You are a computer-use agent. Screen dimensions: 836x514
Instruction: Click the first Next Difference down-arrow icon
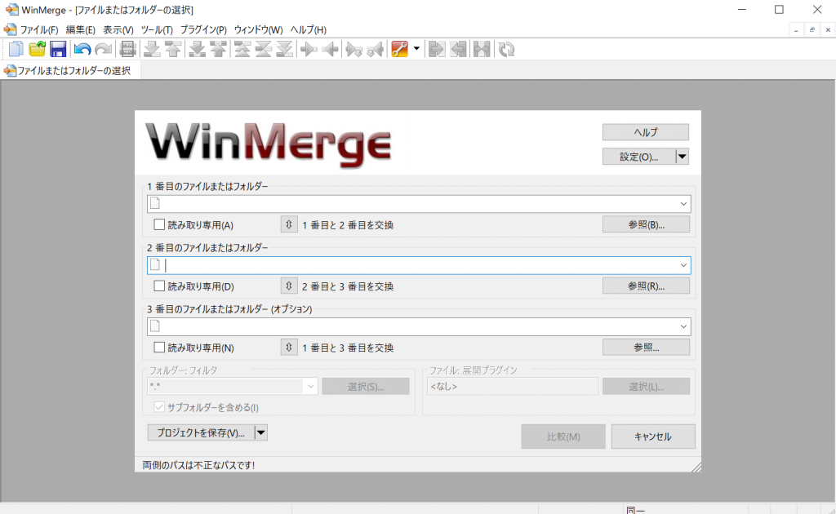click(x=152, y=50)
